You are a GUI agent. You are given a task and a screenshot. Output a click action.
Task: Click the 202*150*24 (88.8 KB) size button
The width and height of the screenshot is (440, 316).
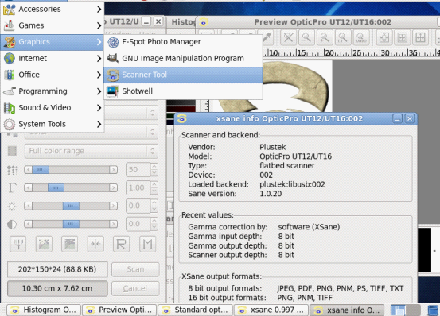57,269
